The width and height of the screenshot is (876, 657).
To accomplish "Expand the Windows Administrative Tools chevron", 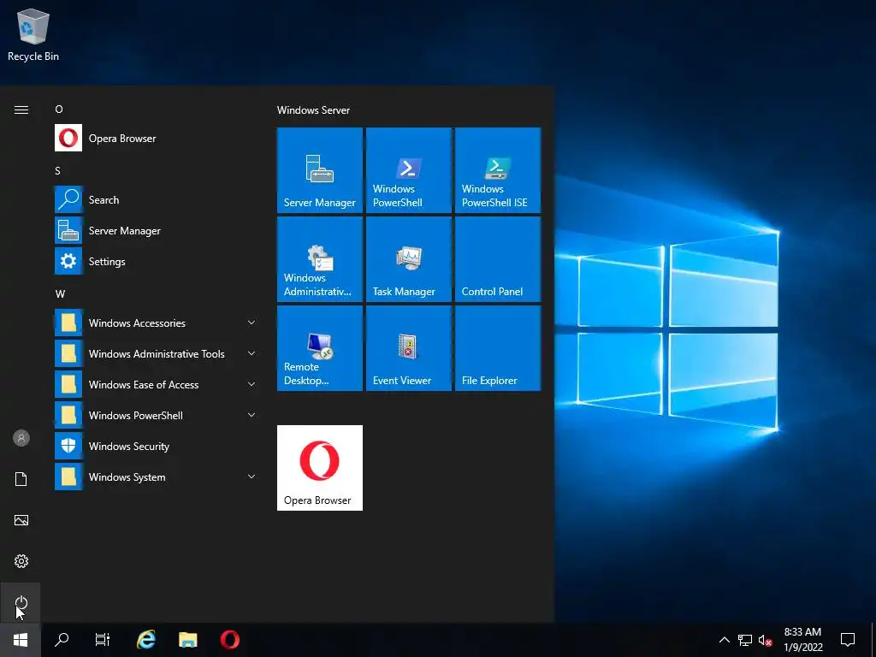I will tap(252, 353).
